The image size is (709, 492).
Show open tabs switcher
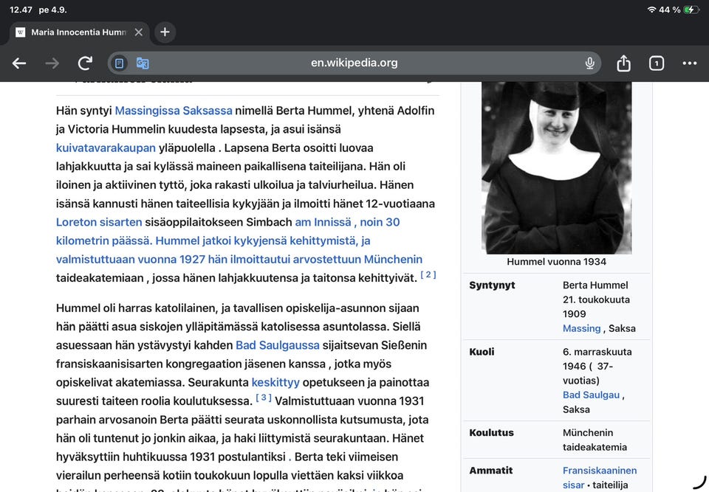pyautogui.click(x=657, y=63)
